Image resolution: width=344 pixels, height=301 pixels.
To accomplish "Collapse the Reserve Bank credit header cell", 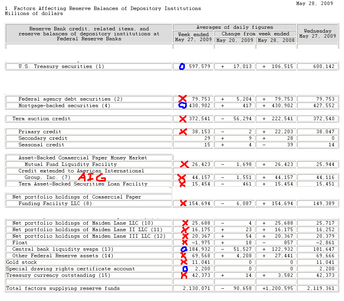I will (x=88, y=33).
